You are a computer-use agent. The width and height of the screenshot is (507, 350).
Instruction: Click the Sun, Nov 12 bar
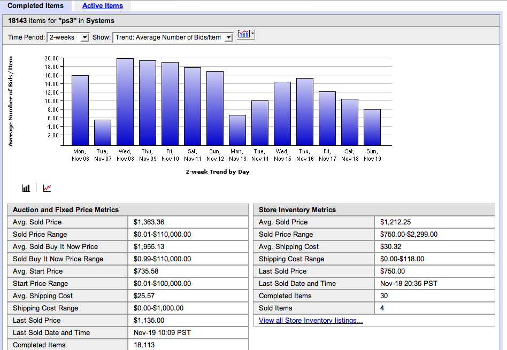click(215, 108)
